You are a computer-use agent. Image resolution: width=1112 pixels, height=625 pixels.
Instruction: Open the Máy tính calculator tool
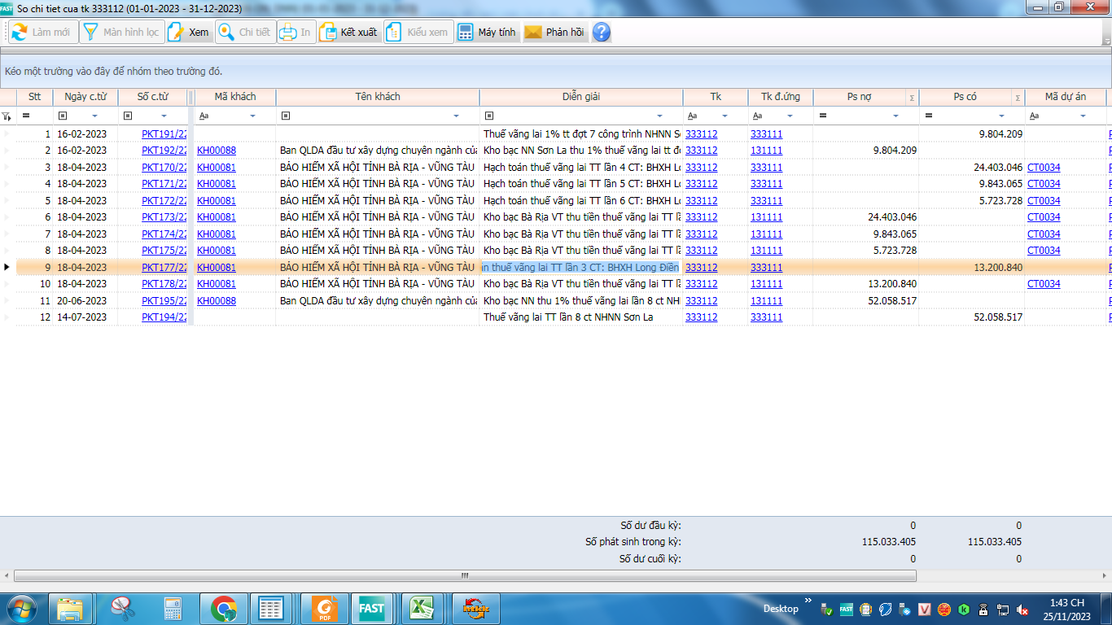click(x=466, y=33)
